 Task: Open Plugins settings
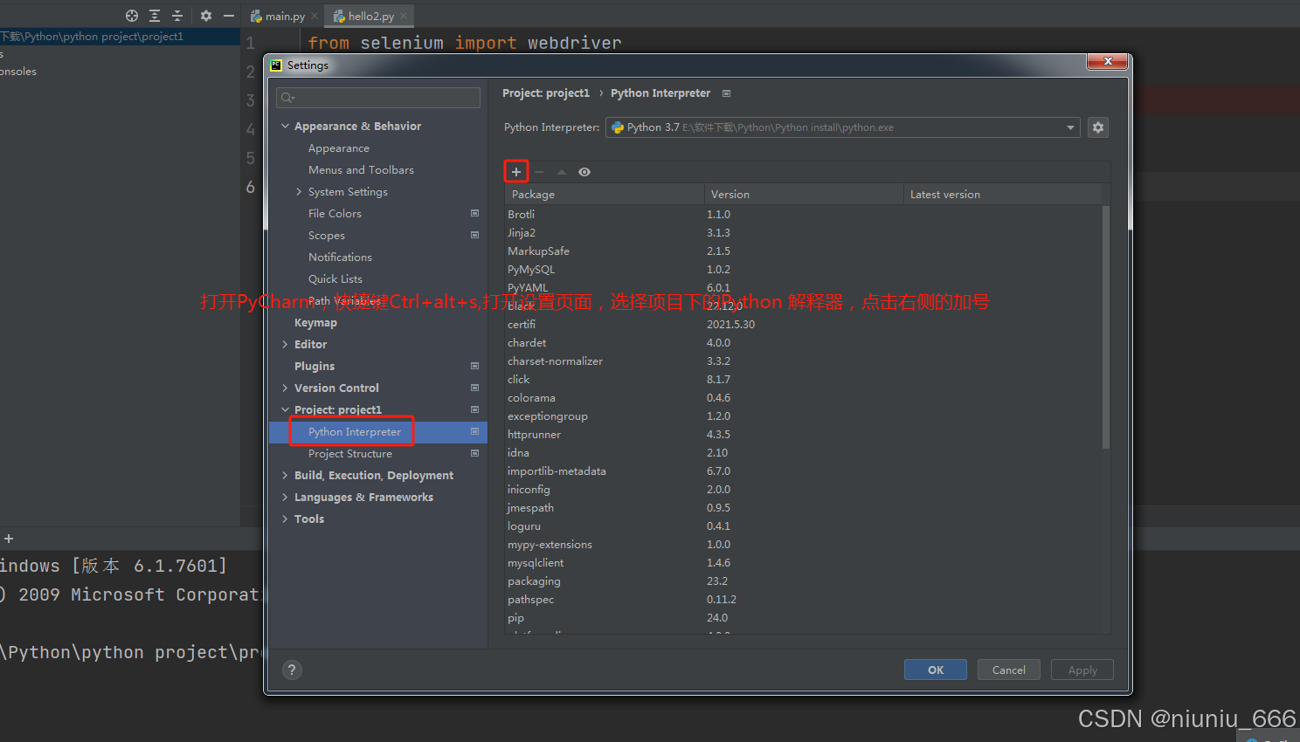(315, 367)
